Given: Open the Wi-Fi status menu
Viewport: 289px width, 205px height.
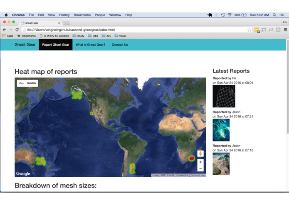Looking at the screenshot, I should 230,15.
